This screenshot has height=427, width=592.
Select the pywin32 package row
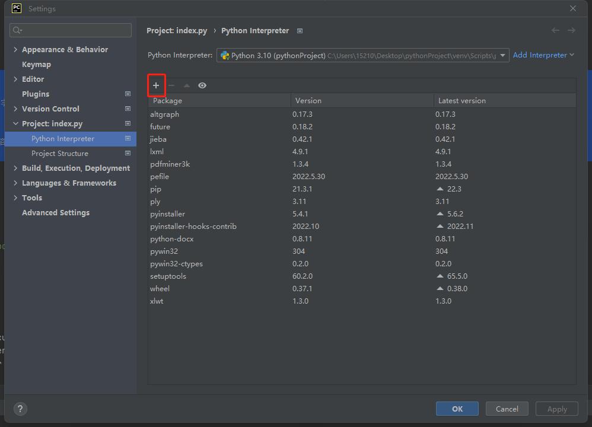[x=362, y=251]
